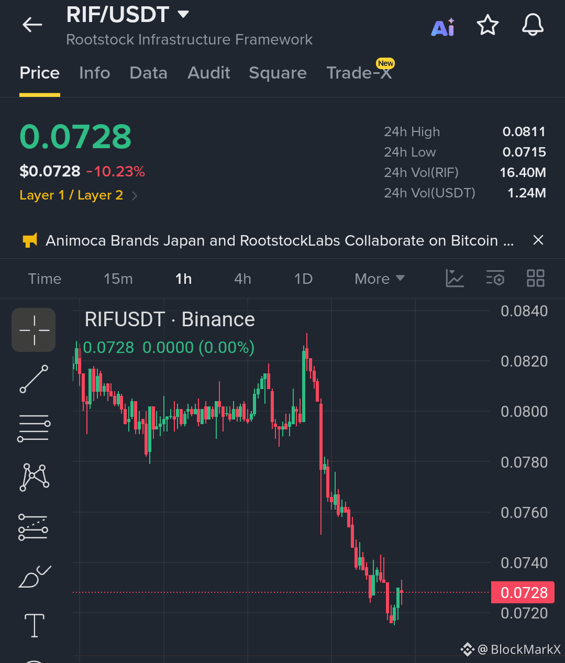The image size is (565, 663).
Task: Open the Audit tab
Action: (209, 73)
